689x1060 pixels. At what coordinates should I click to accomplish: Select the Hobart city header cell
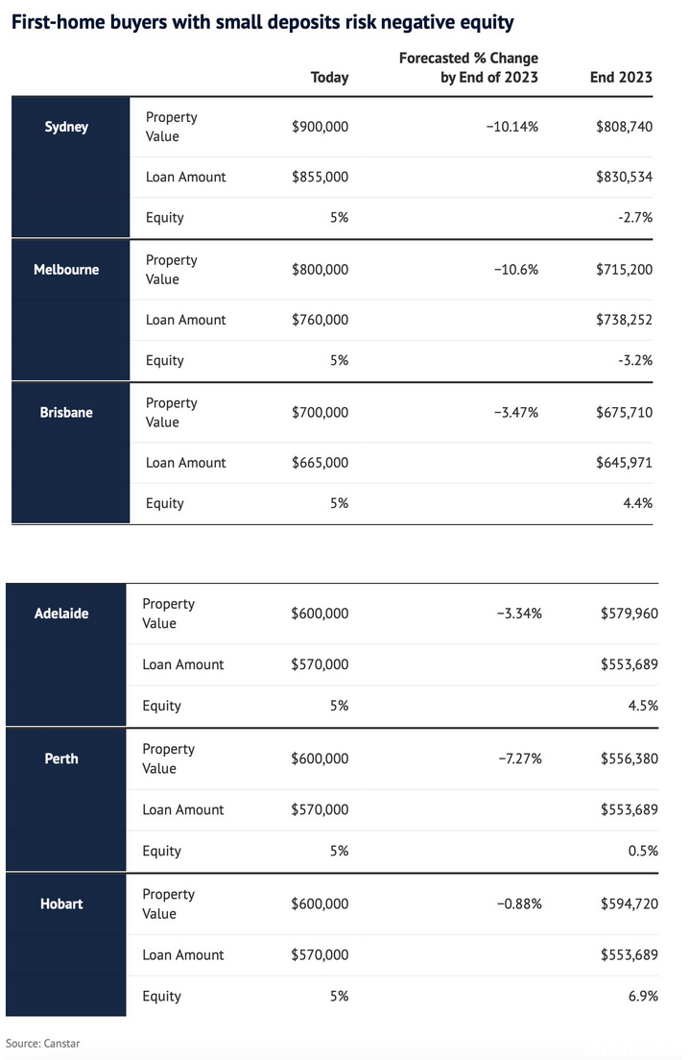pyautogui.click(x=65, y=945)
